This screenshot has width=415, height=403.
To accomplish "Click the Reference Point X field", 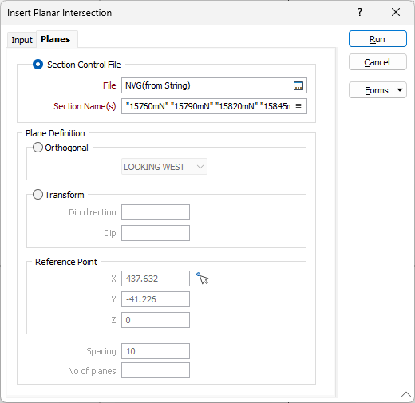I will click(x=156, y=279).
